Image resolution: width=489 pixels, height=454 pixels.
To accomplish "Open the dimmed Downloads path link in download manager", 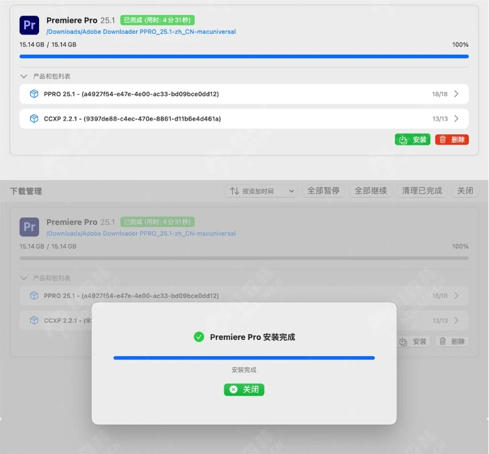I will [x=141, y=234].
